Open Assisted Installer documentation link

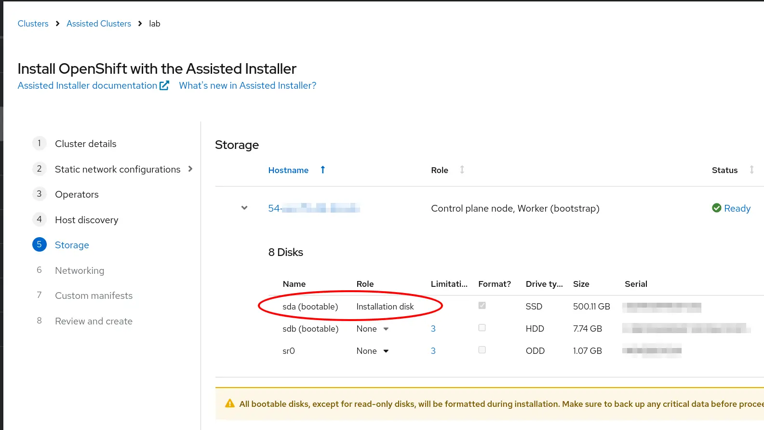(x=87, y=85)
